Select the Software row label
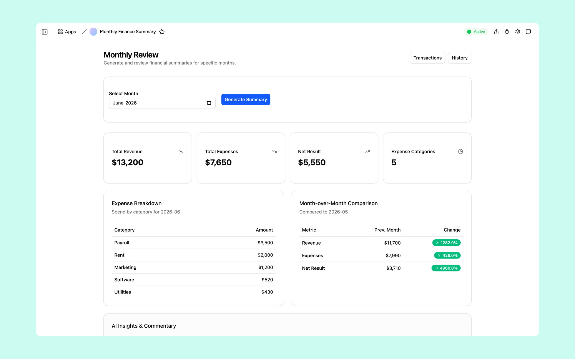 [x=124, y=280]
